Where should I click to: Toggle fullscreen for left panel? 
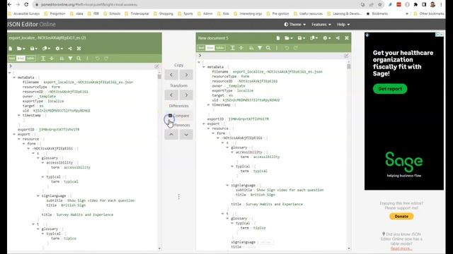click(79, 49)
